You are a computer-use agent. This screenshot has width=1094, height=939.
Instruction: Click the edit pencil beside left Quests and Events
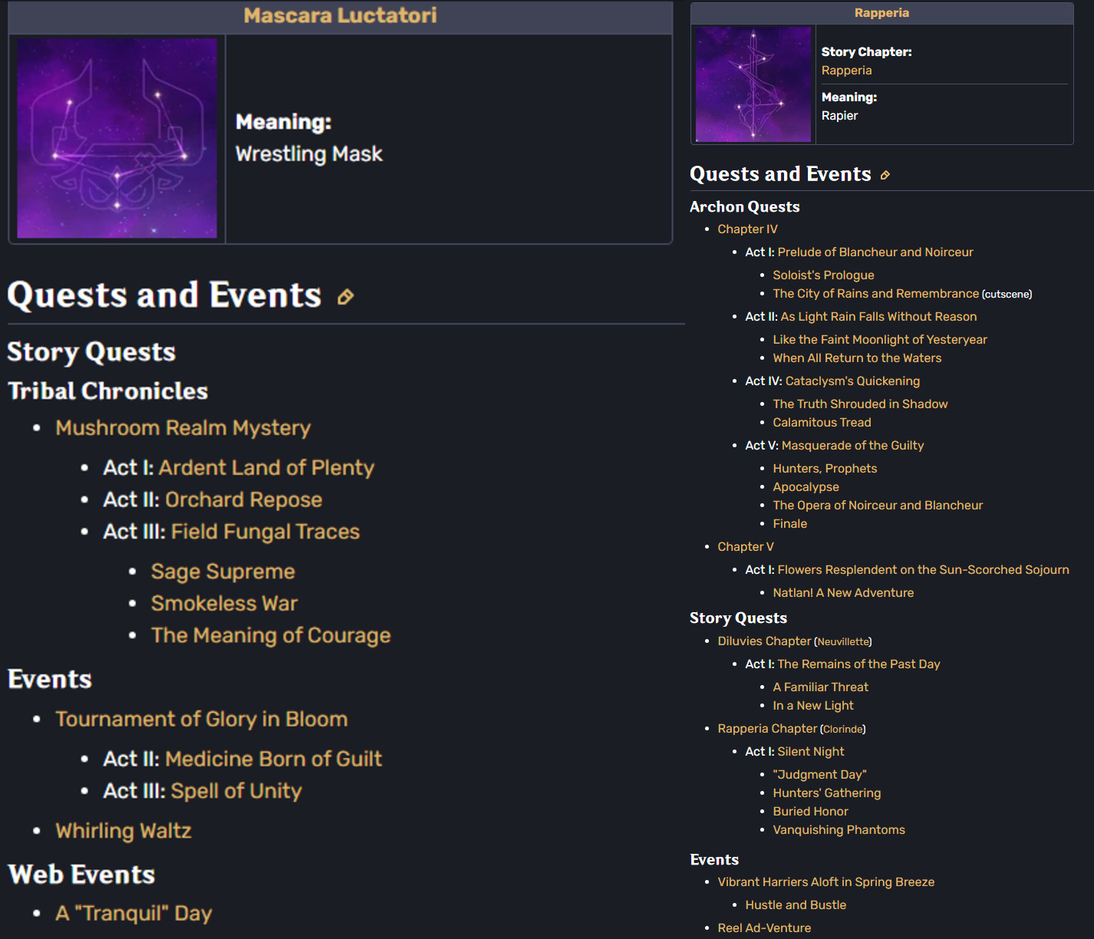[x=346, y=297]
